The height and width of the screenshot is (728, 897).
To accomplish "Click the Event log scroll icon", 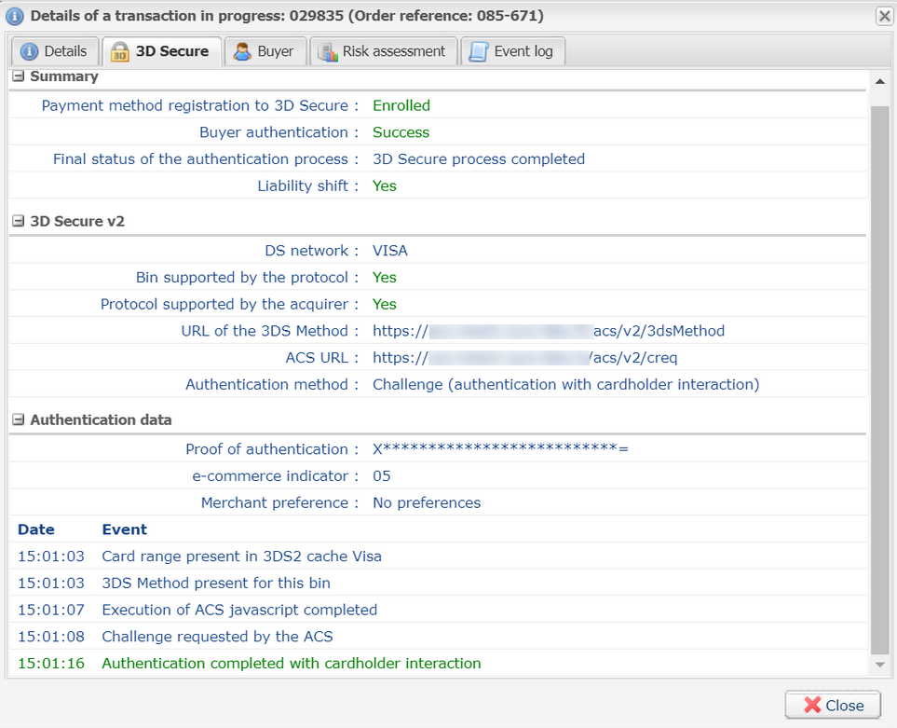I will [x=479, y=51].
